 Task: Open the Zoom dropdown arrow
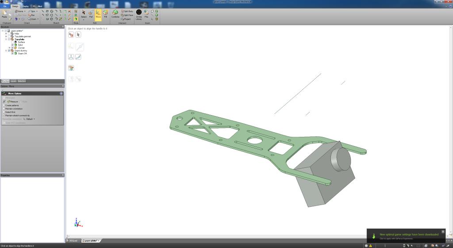coord(38,19)
